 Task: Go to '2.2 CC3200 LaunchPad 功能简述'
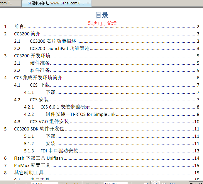point(107,49)
